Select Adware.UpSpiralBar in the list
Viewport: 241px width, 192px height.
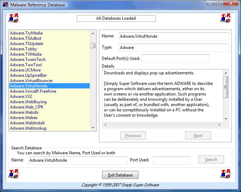click(x=49, y=75)
